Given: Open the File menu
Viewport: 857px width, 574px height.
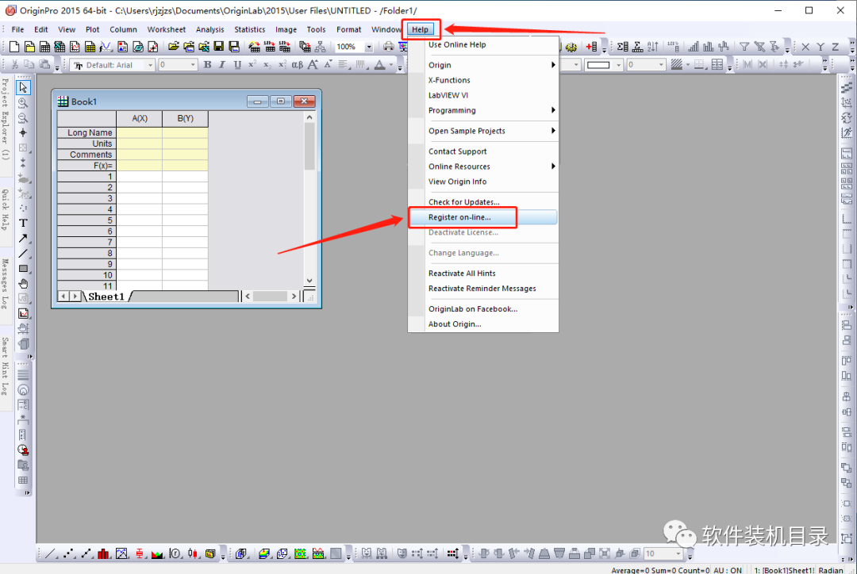Looking at the screenshot, I should tap(17, 29).
